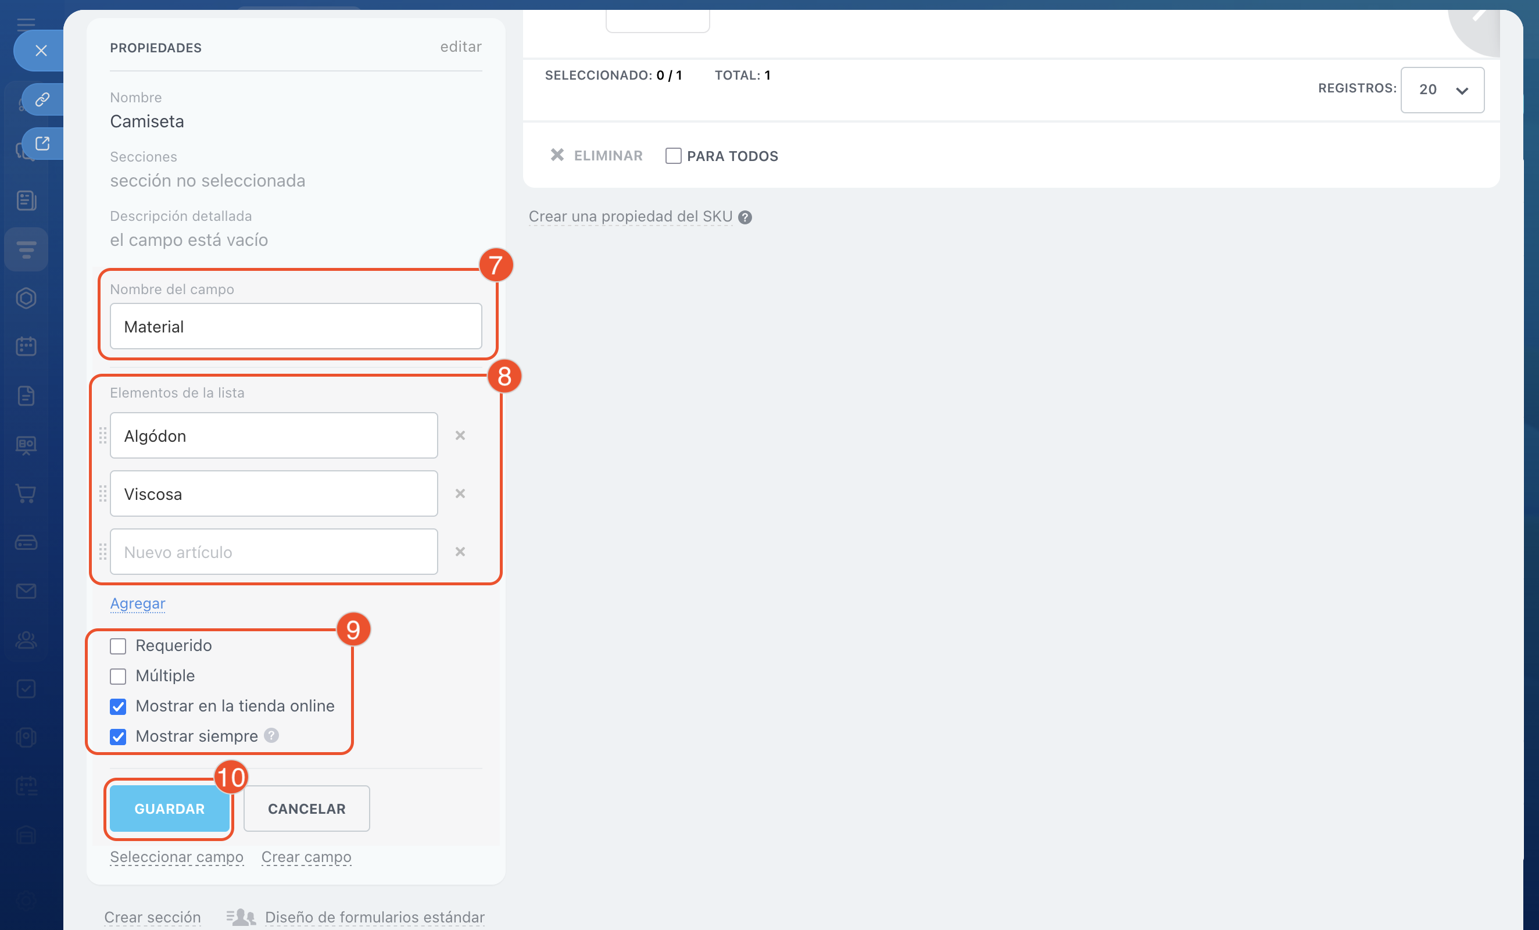Click the copy link chain icon
Image resolution: width=1539 pixels, height=930 pixels.
[42, 99]
